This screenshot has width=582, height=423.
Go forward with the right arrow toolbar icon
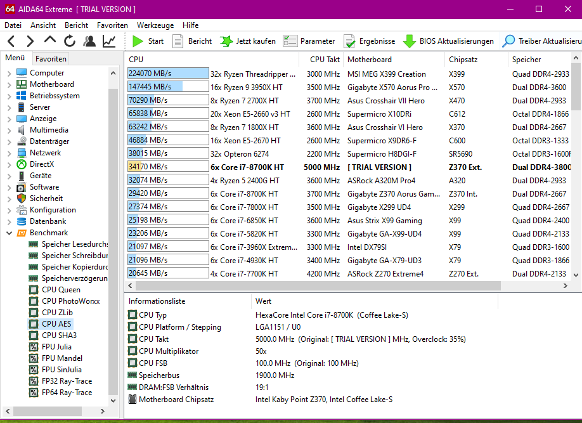click(x=30, y=41)
